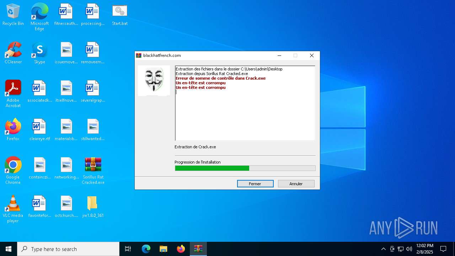Viewport: 455px width, 256px height.
Task: Select the VLC media player shortcut
Action: click(x=13, y=209)
